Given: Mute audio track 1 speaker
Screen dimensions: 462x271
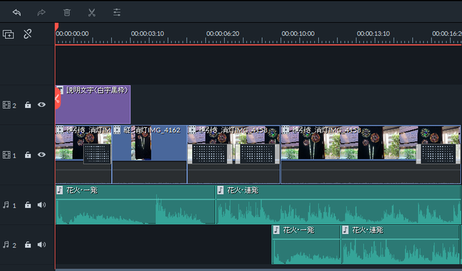Looking at the screenshot, I should pos(41,204).
